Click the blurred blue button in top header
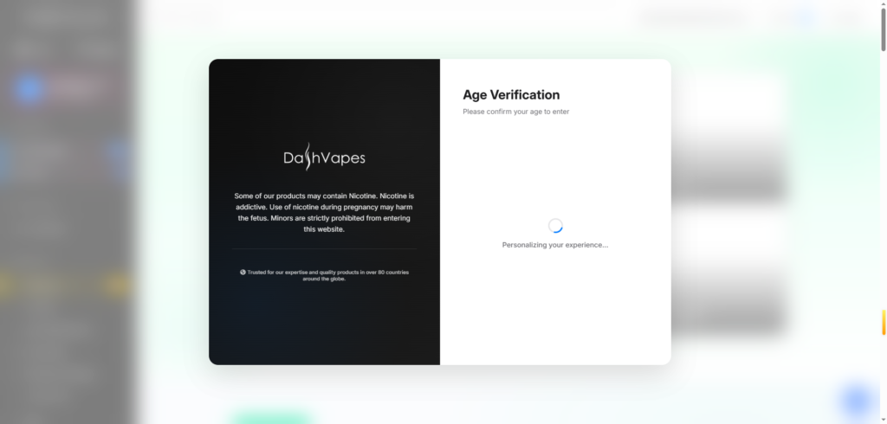 (x=806, y=18)
